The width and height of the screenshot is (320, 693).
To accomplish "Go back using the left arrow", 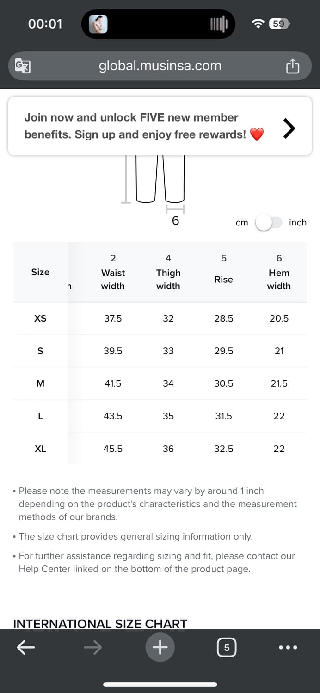I will pyautogui.click(x=26, y=648).
